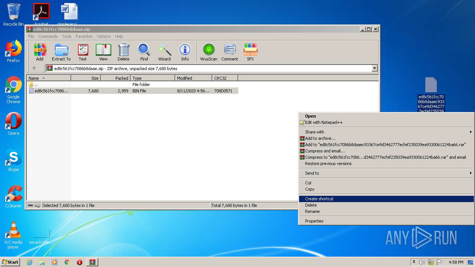Open the Firefox desktop shortcut

(x=13, y=51)
